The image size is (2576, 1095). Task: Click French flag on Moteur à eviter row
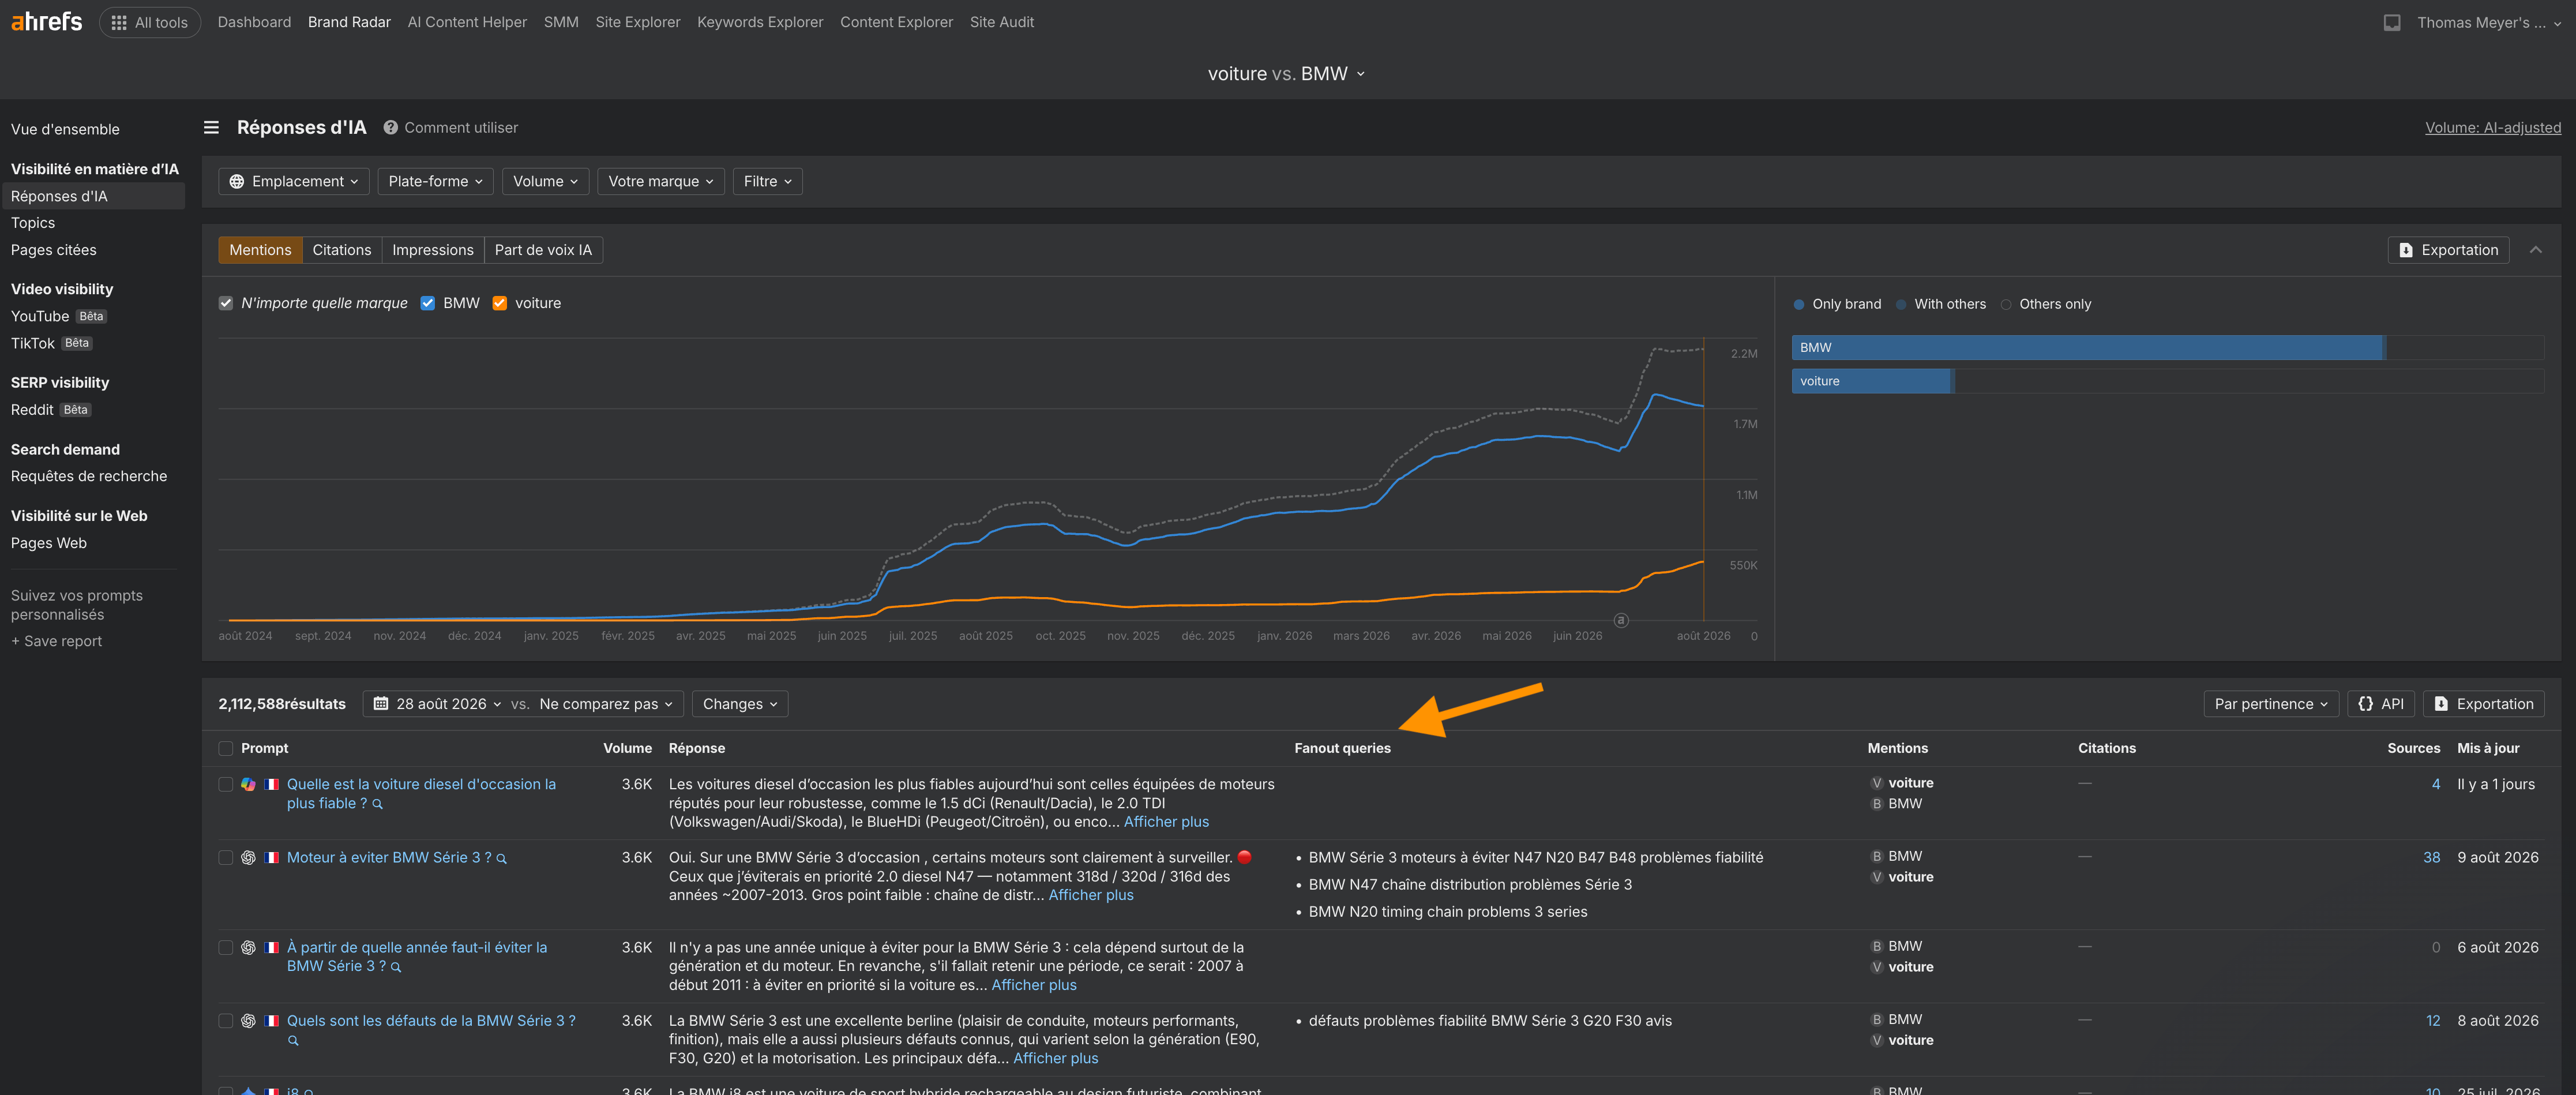(x=271, y=857)
